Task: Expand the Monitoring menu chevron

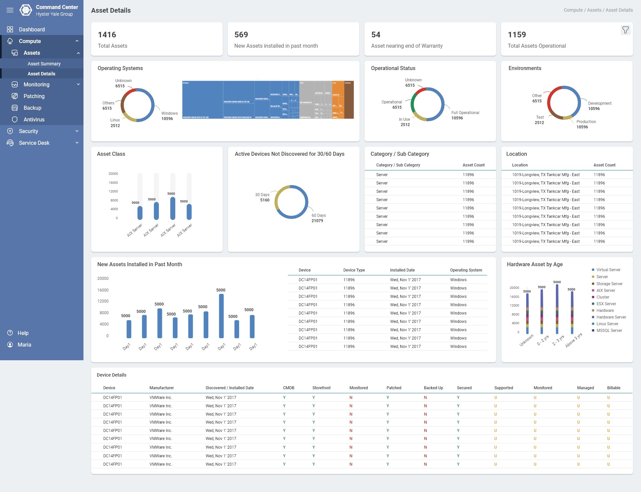Action: pos(78,84)
